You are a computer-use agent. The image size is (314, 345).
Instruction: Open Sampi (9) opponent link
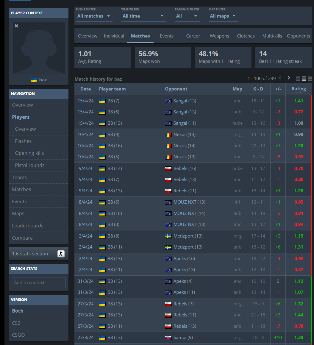pos(183,338)
